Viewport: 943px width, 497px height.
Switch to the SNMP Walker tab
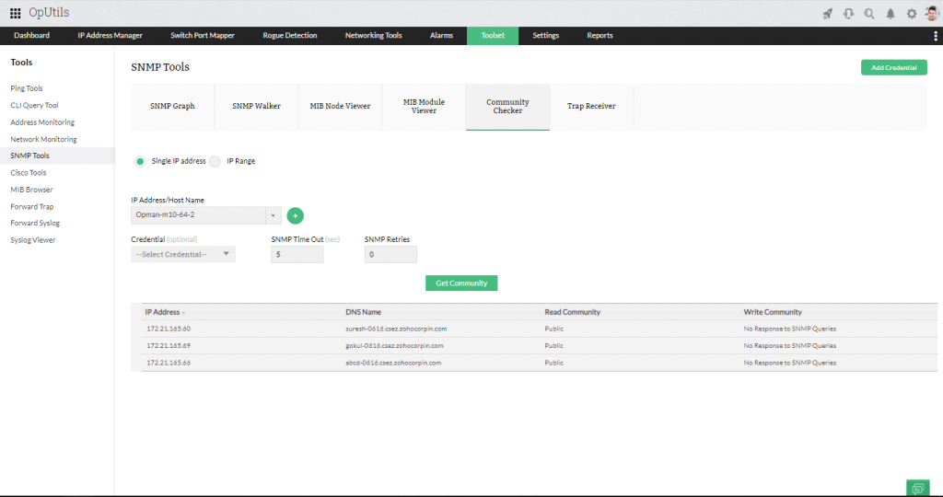point(256,106)
